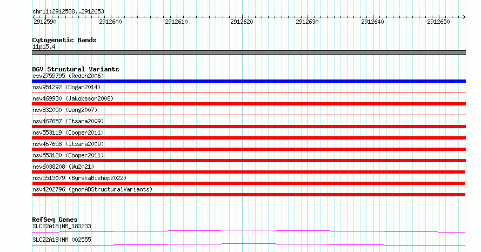Open variant nsv467657 (Itsara2009) label
The image size is (481, 252).
[x=68, y=121]
